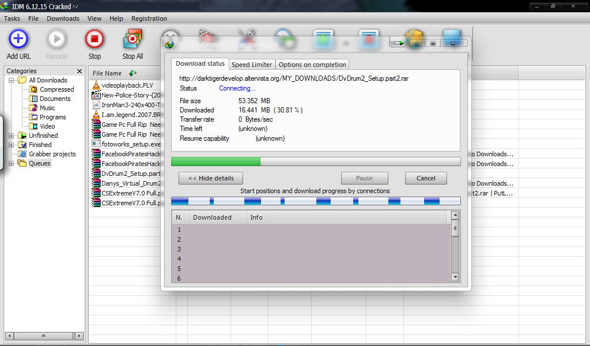
Task: Select the All Downloads tree item
Action: coord(48,80)
